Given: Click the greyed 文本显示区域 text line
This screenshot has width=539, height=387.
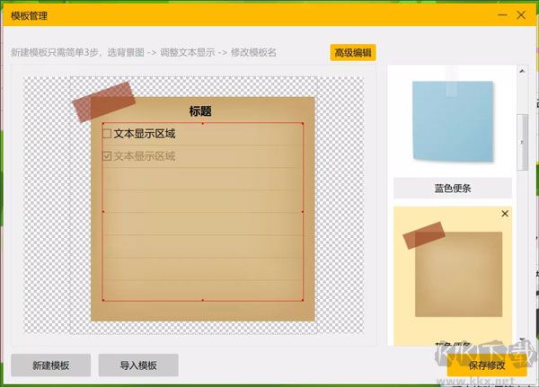Looking at the screenshot, I should click(x=145, y=156).
